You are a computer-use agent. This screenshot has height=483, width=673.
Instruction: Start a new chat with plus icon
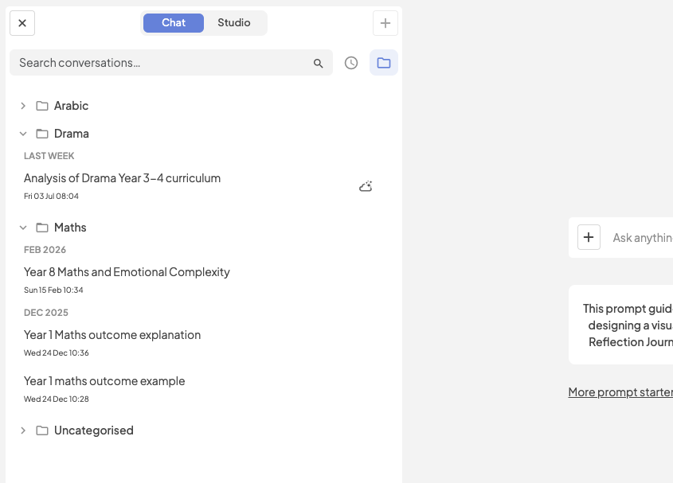tap(385, 23)
